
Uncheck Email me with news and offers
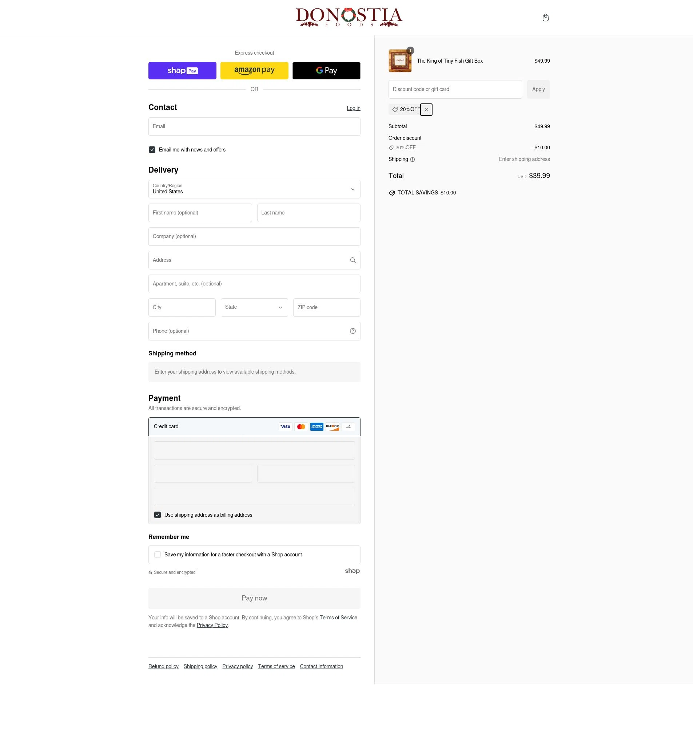coord(152,150)
